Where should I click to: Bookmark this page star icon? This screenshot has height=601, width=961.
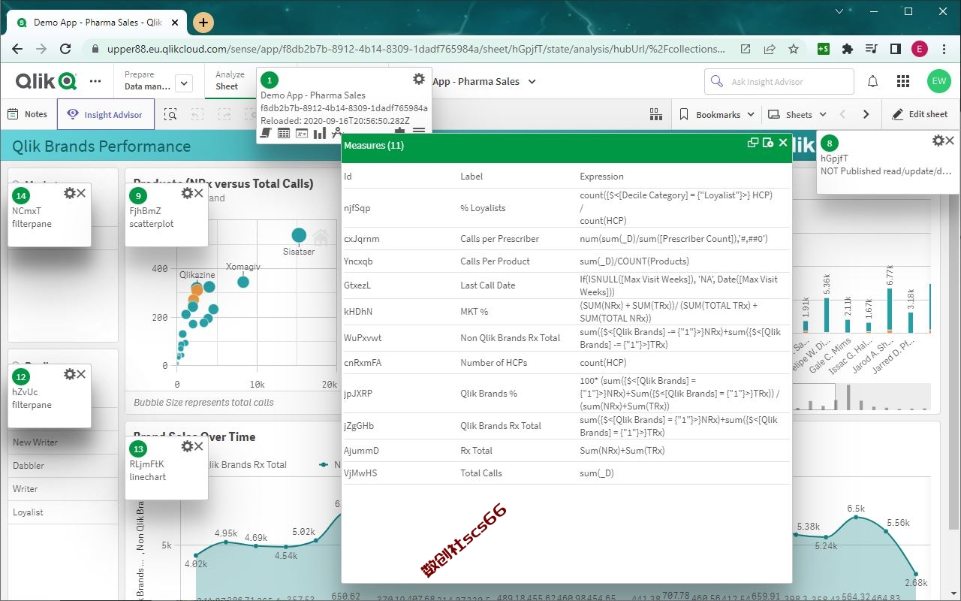(x=794, y=49)
